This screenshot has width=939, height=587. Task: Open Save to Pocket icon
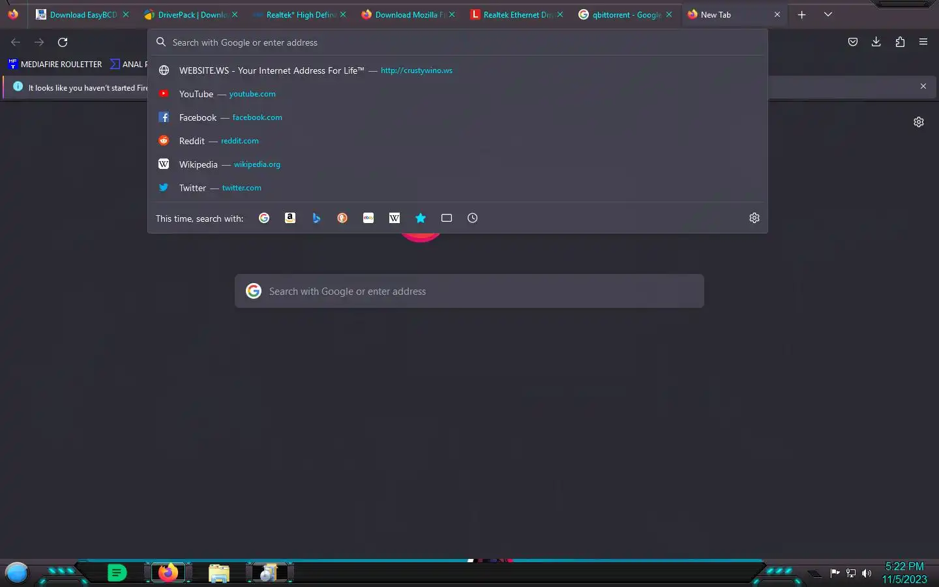click(852, 42)
